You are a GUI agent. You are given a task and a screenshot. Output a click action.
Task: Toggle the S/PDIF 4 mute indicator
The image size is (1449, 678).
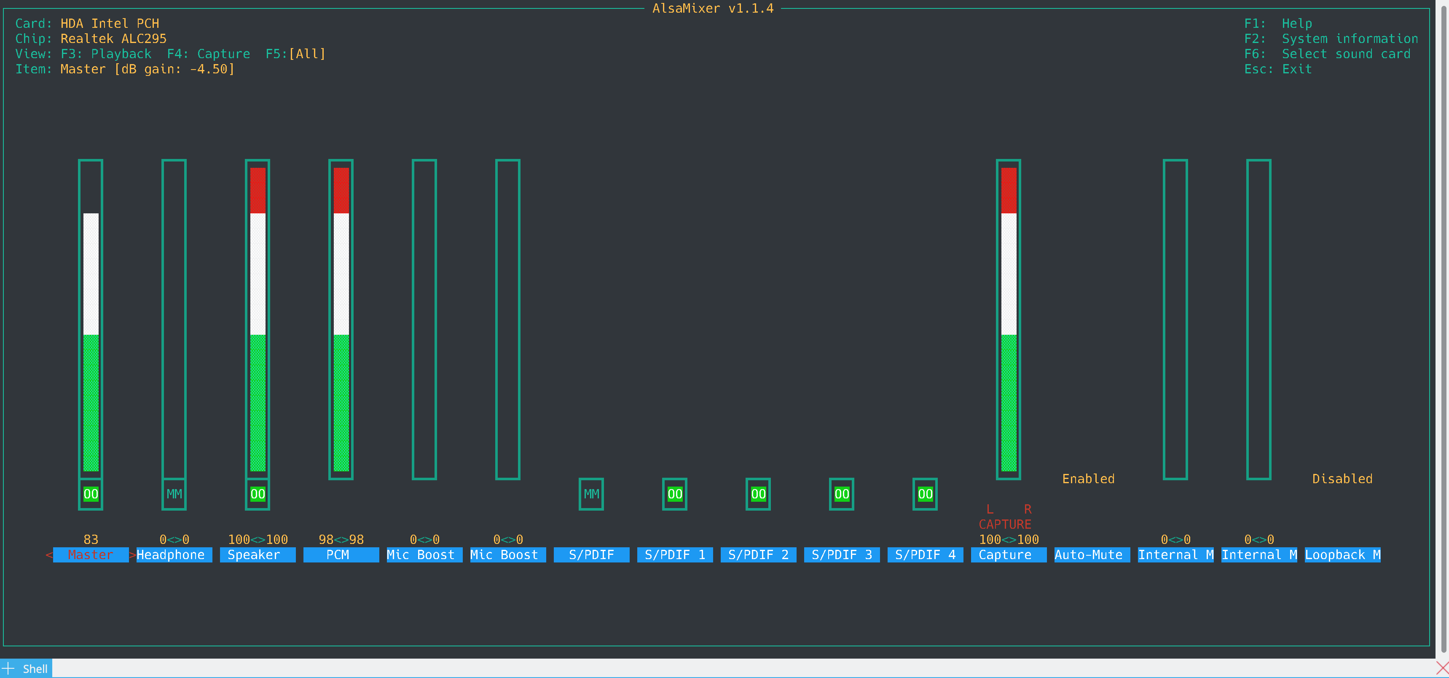tap(925, 494)
